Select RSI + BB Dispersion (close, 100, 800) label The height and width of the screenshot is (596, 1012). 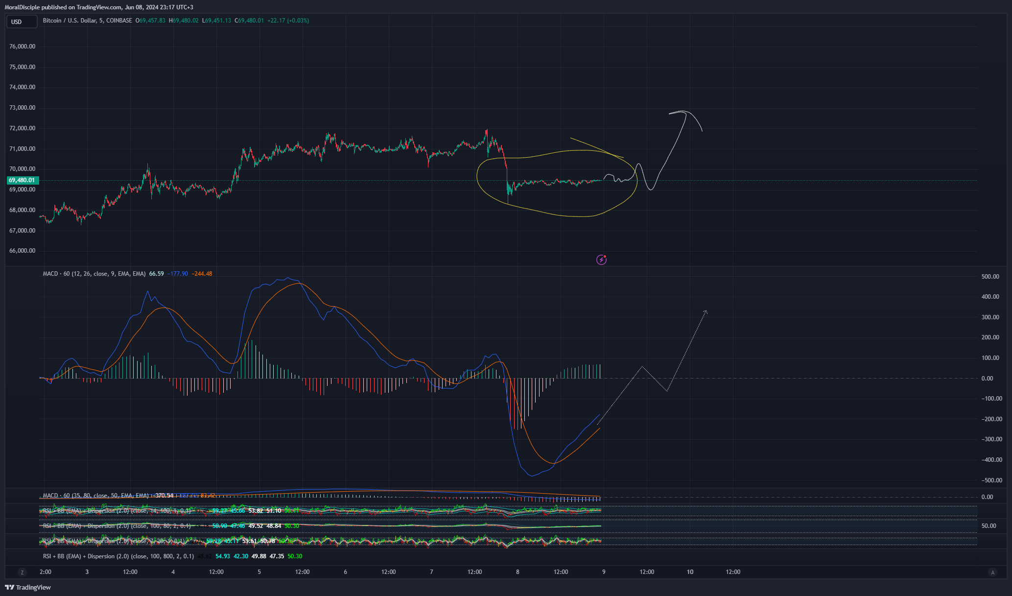tap(118, 556)
